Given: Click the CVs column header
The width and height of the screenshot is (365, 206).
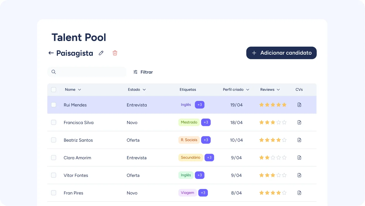Looking at the screenshot, I should (x=299, y=90).
